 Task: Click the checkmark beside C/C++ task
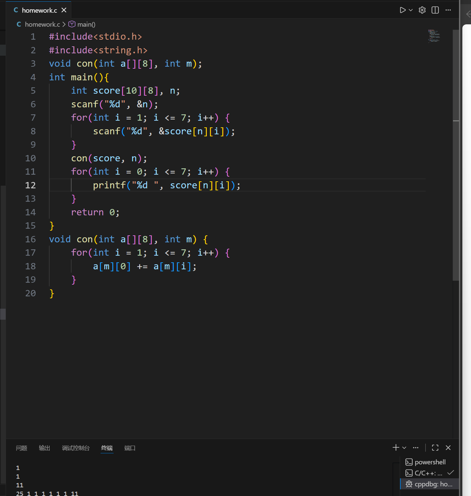point(451,473)
